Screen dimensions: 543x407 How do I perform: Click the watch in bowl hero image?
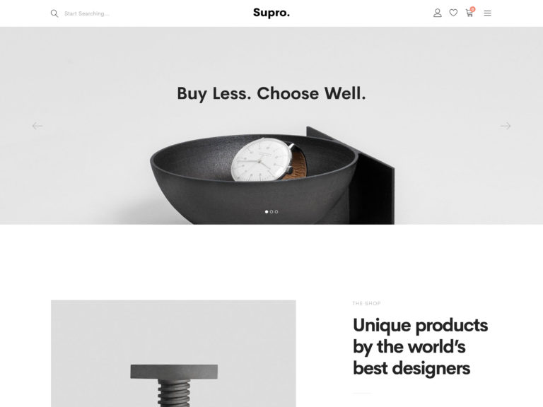coord(269,160)
